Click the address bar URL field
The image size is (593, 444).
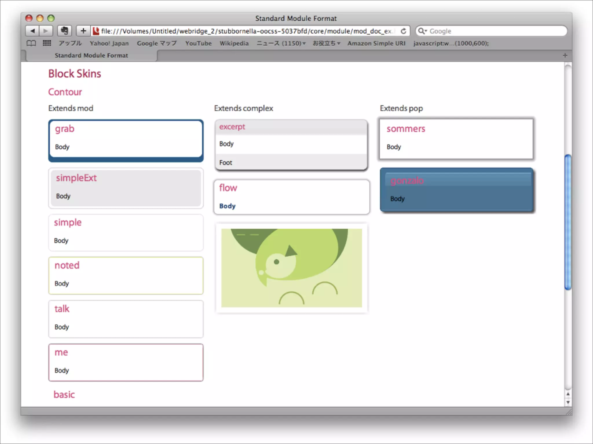(246, 31)
